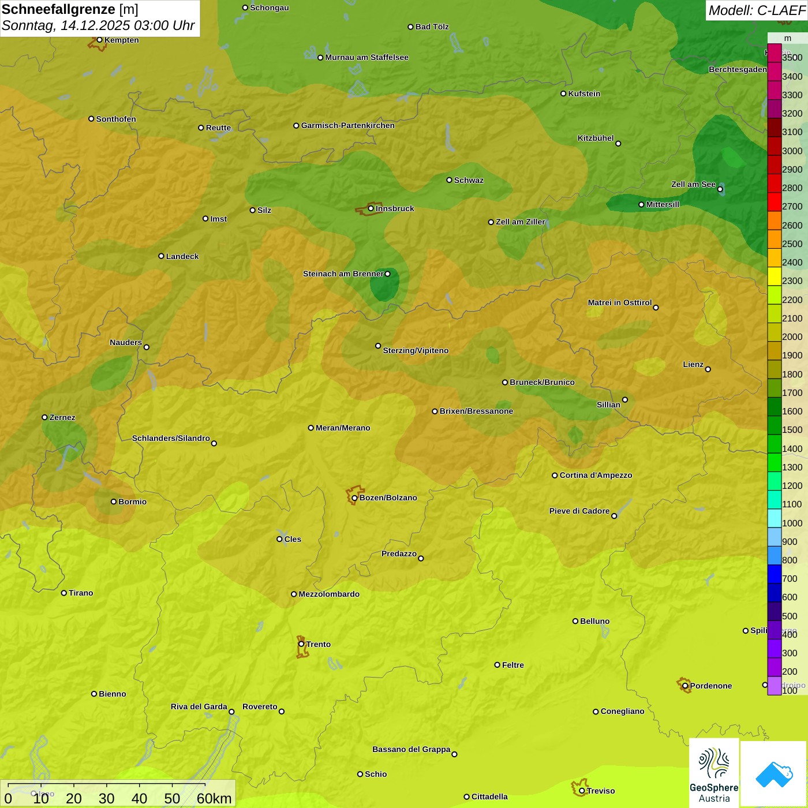808x808 pixels.
Task: Click the 'Cortina d'Ampezzo' label
Action: point(596,475)
